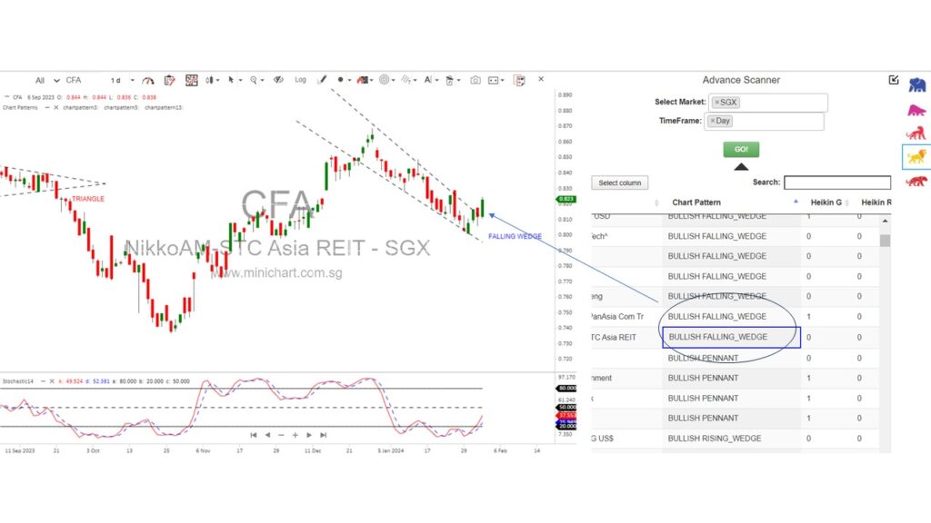Toggle hide drawings eye icon
This screenshot has width=931, height=523.
point(279,80)
